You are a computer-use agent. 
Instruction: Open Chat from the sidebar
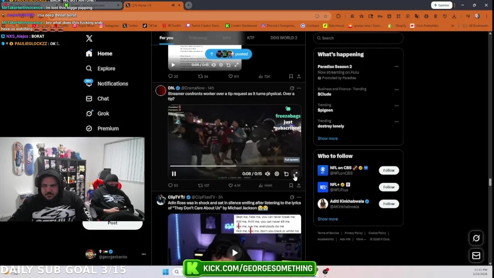97,98
